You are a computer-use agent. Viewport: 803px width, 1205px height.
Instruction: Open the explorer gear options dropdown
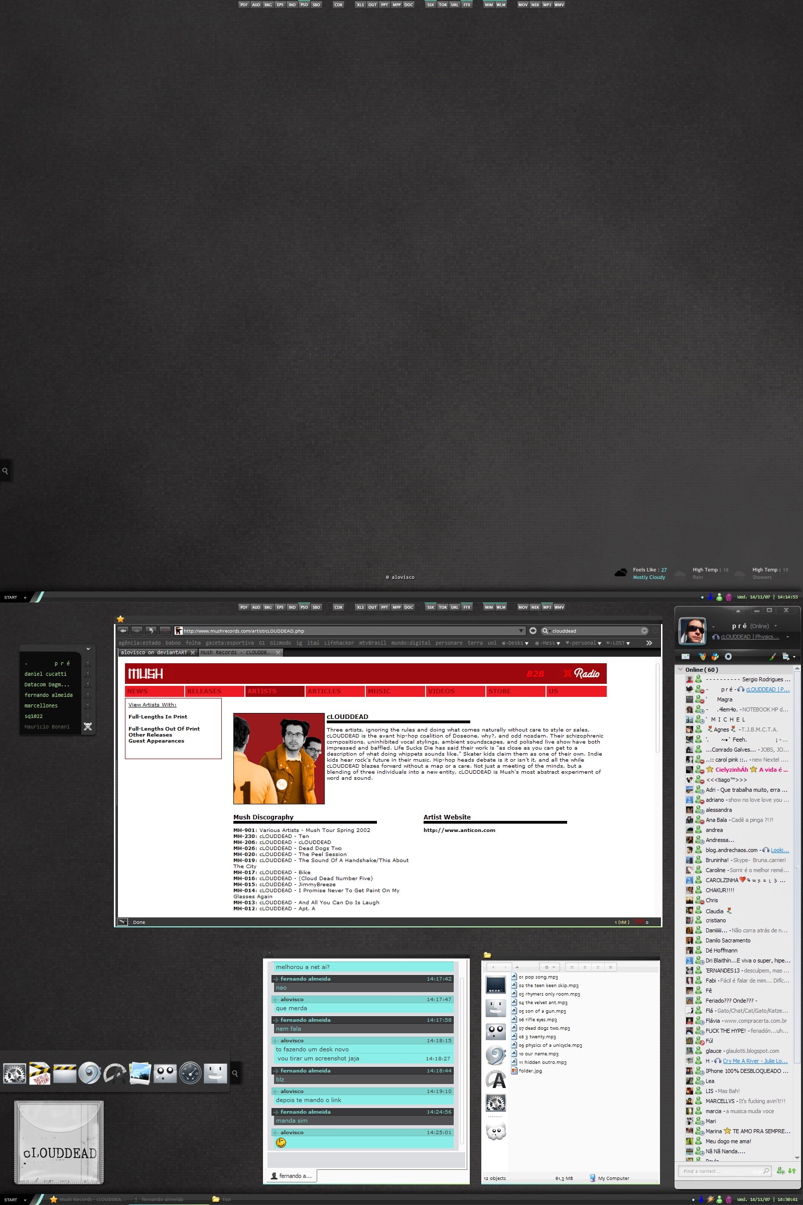pos(549,967)
